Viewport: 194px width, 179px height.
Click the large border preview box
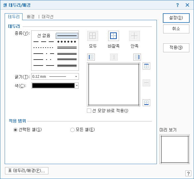tap(113, 84)
